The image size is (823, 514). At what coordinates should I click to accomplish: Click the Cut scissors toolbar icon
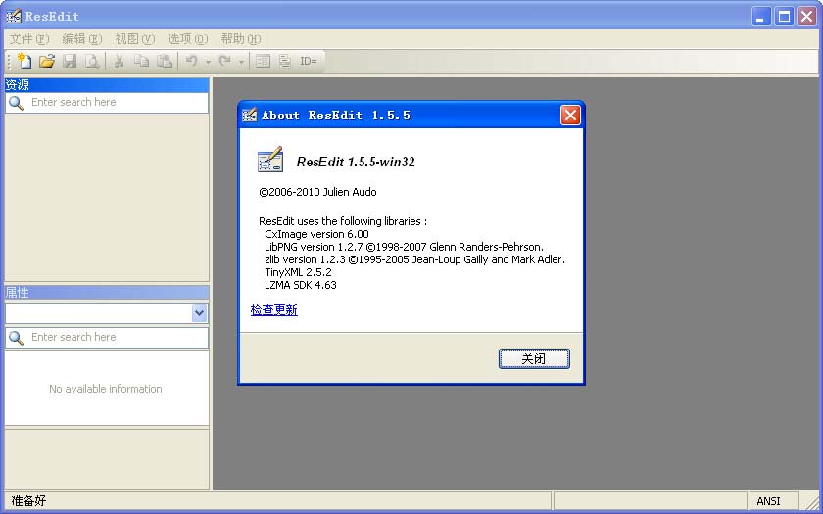click(x=119, y=61)
